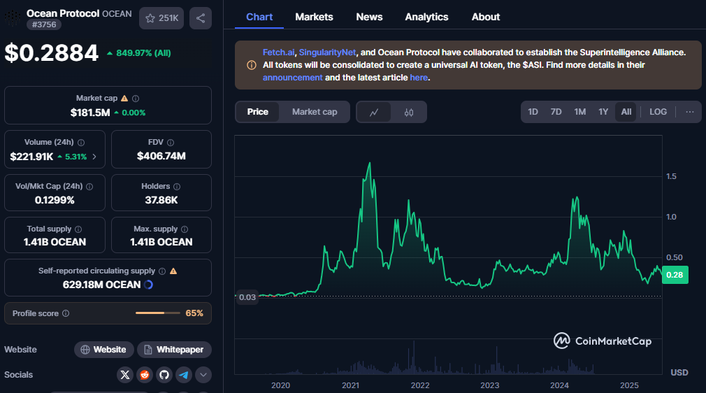Follow the Fetch.ai link

pyautogui.click(x=278, y=52)
